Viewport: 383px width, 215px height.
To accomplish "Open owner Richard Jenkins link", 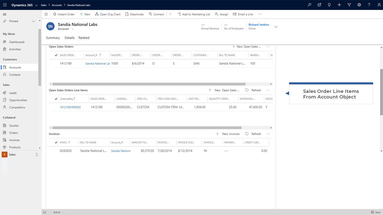I will [x=259, y=25].
